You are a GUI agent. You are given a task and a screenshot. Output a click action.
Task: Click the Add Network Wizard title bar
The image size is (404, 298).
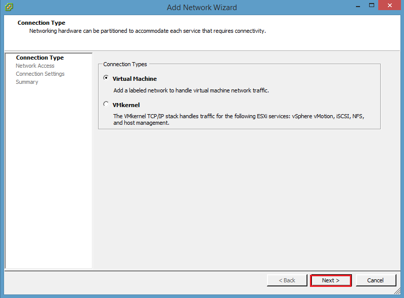[202, 8]
